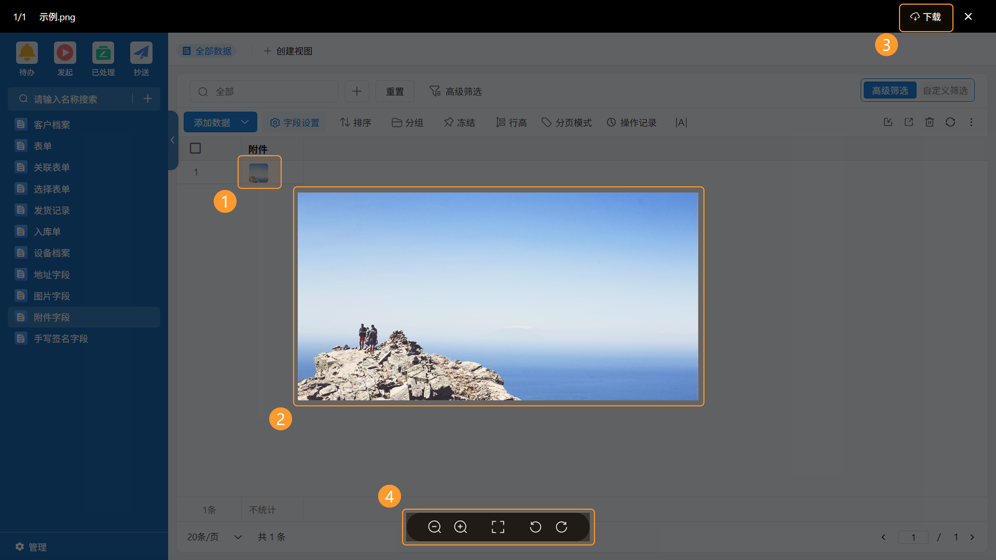
Task: Click the attachment thumbnail in row 1
Action: [258, 173]
